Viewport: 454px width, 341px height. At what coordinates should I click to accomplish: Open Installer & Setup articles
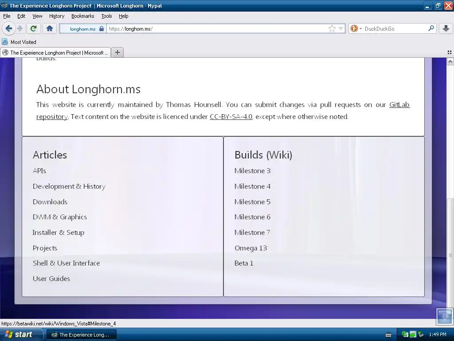pos(59,233)
